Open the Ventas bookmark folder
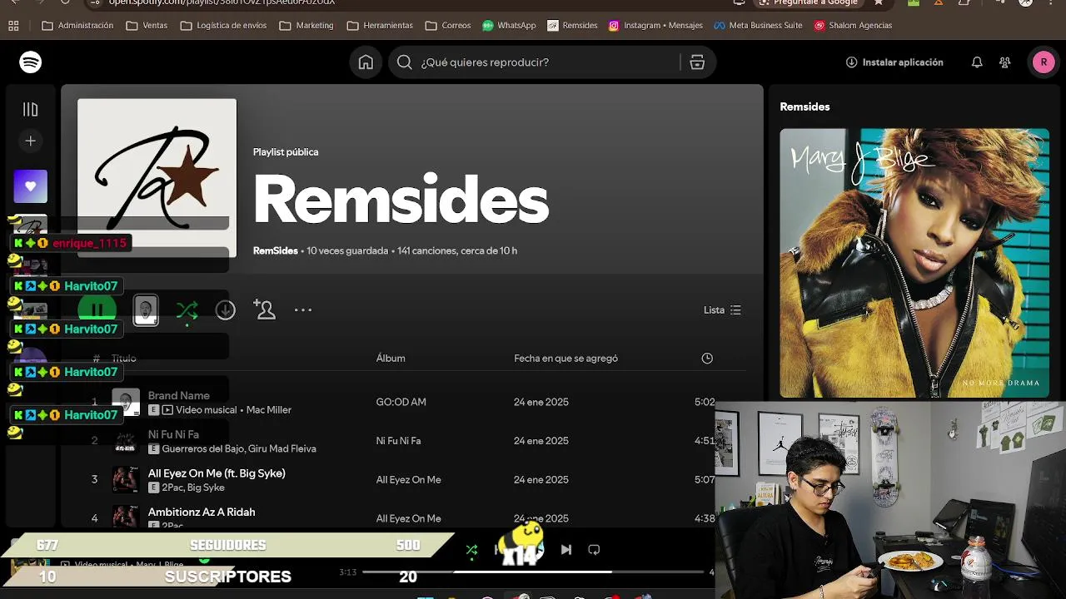This screenshot has width=1066, height=599. (x=147, y=26)
